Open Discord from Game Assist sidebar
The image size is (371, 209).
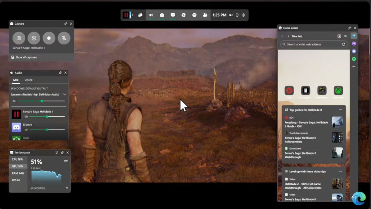coord(354,51)
